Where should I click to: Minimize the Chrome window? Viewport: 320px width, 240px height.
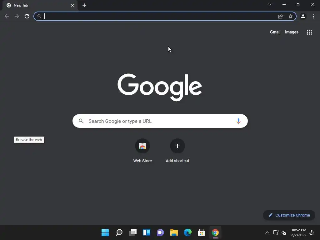point(284,4)
